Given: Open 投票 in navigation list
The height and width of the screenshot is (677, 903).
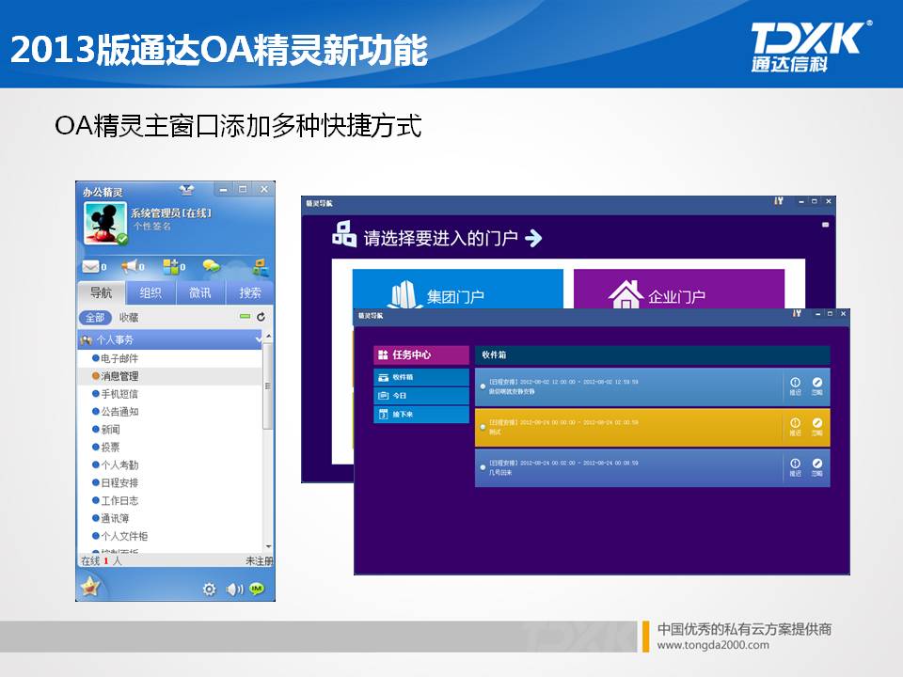Looking at the screenshot, I should pos(110,448).
